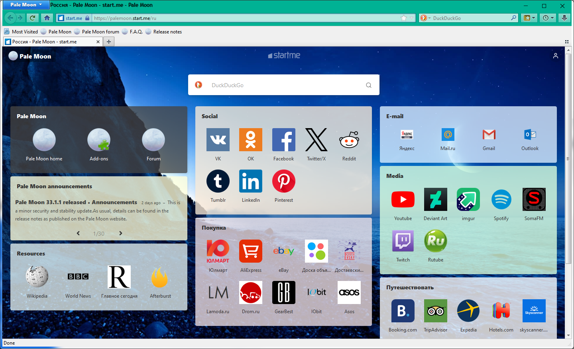The image size is (574, 349).
Task: Open the Release notes bookmark
Action: coord(163,32)
